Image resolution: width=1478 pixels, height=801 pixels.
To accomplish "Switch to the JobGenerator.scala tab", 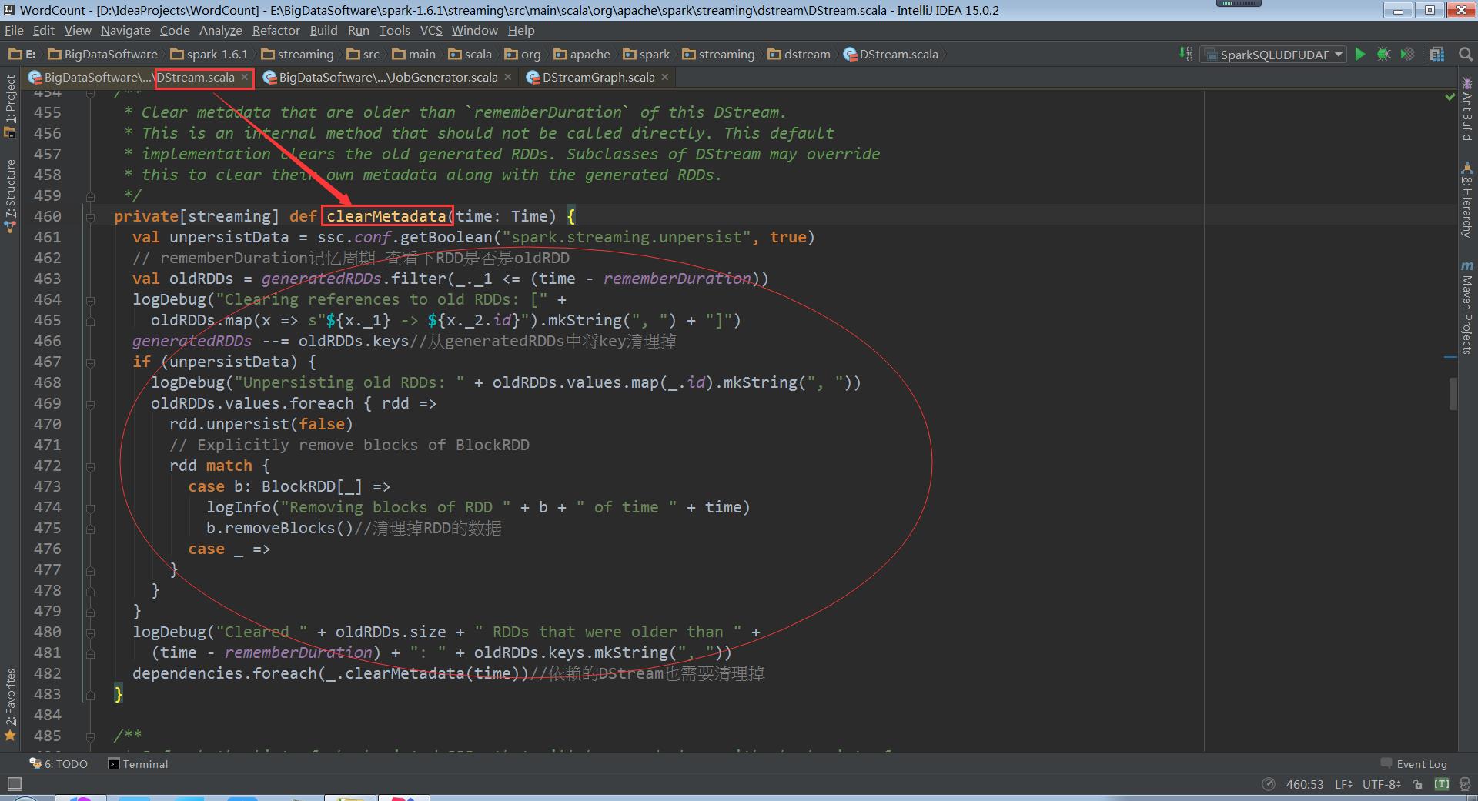I will 387,77.
